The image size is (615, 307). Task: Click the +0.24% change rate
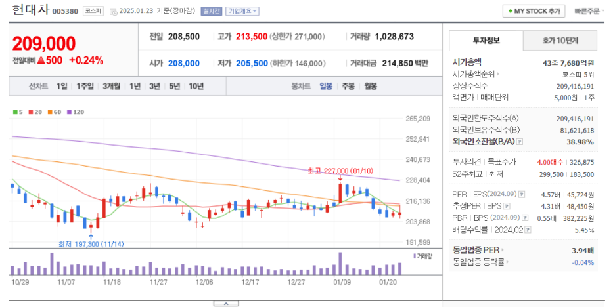(x=86, y=61)
